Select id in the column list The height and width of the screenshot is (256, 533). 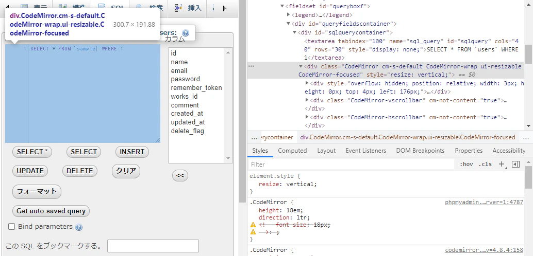click(x=196, y=53)
